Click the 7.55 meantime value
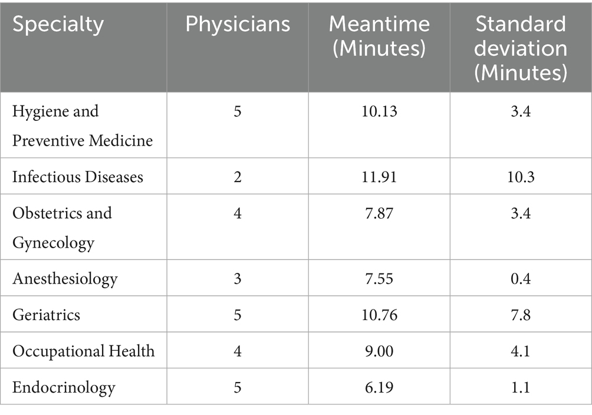 [x=379, y=278]
